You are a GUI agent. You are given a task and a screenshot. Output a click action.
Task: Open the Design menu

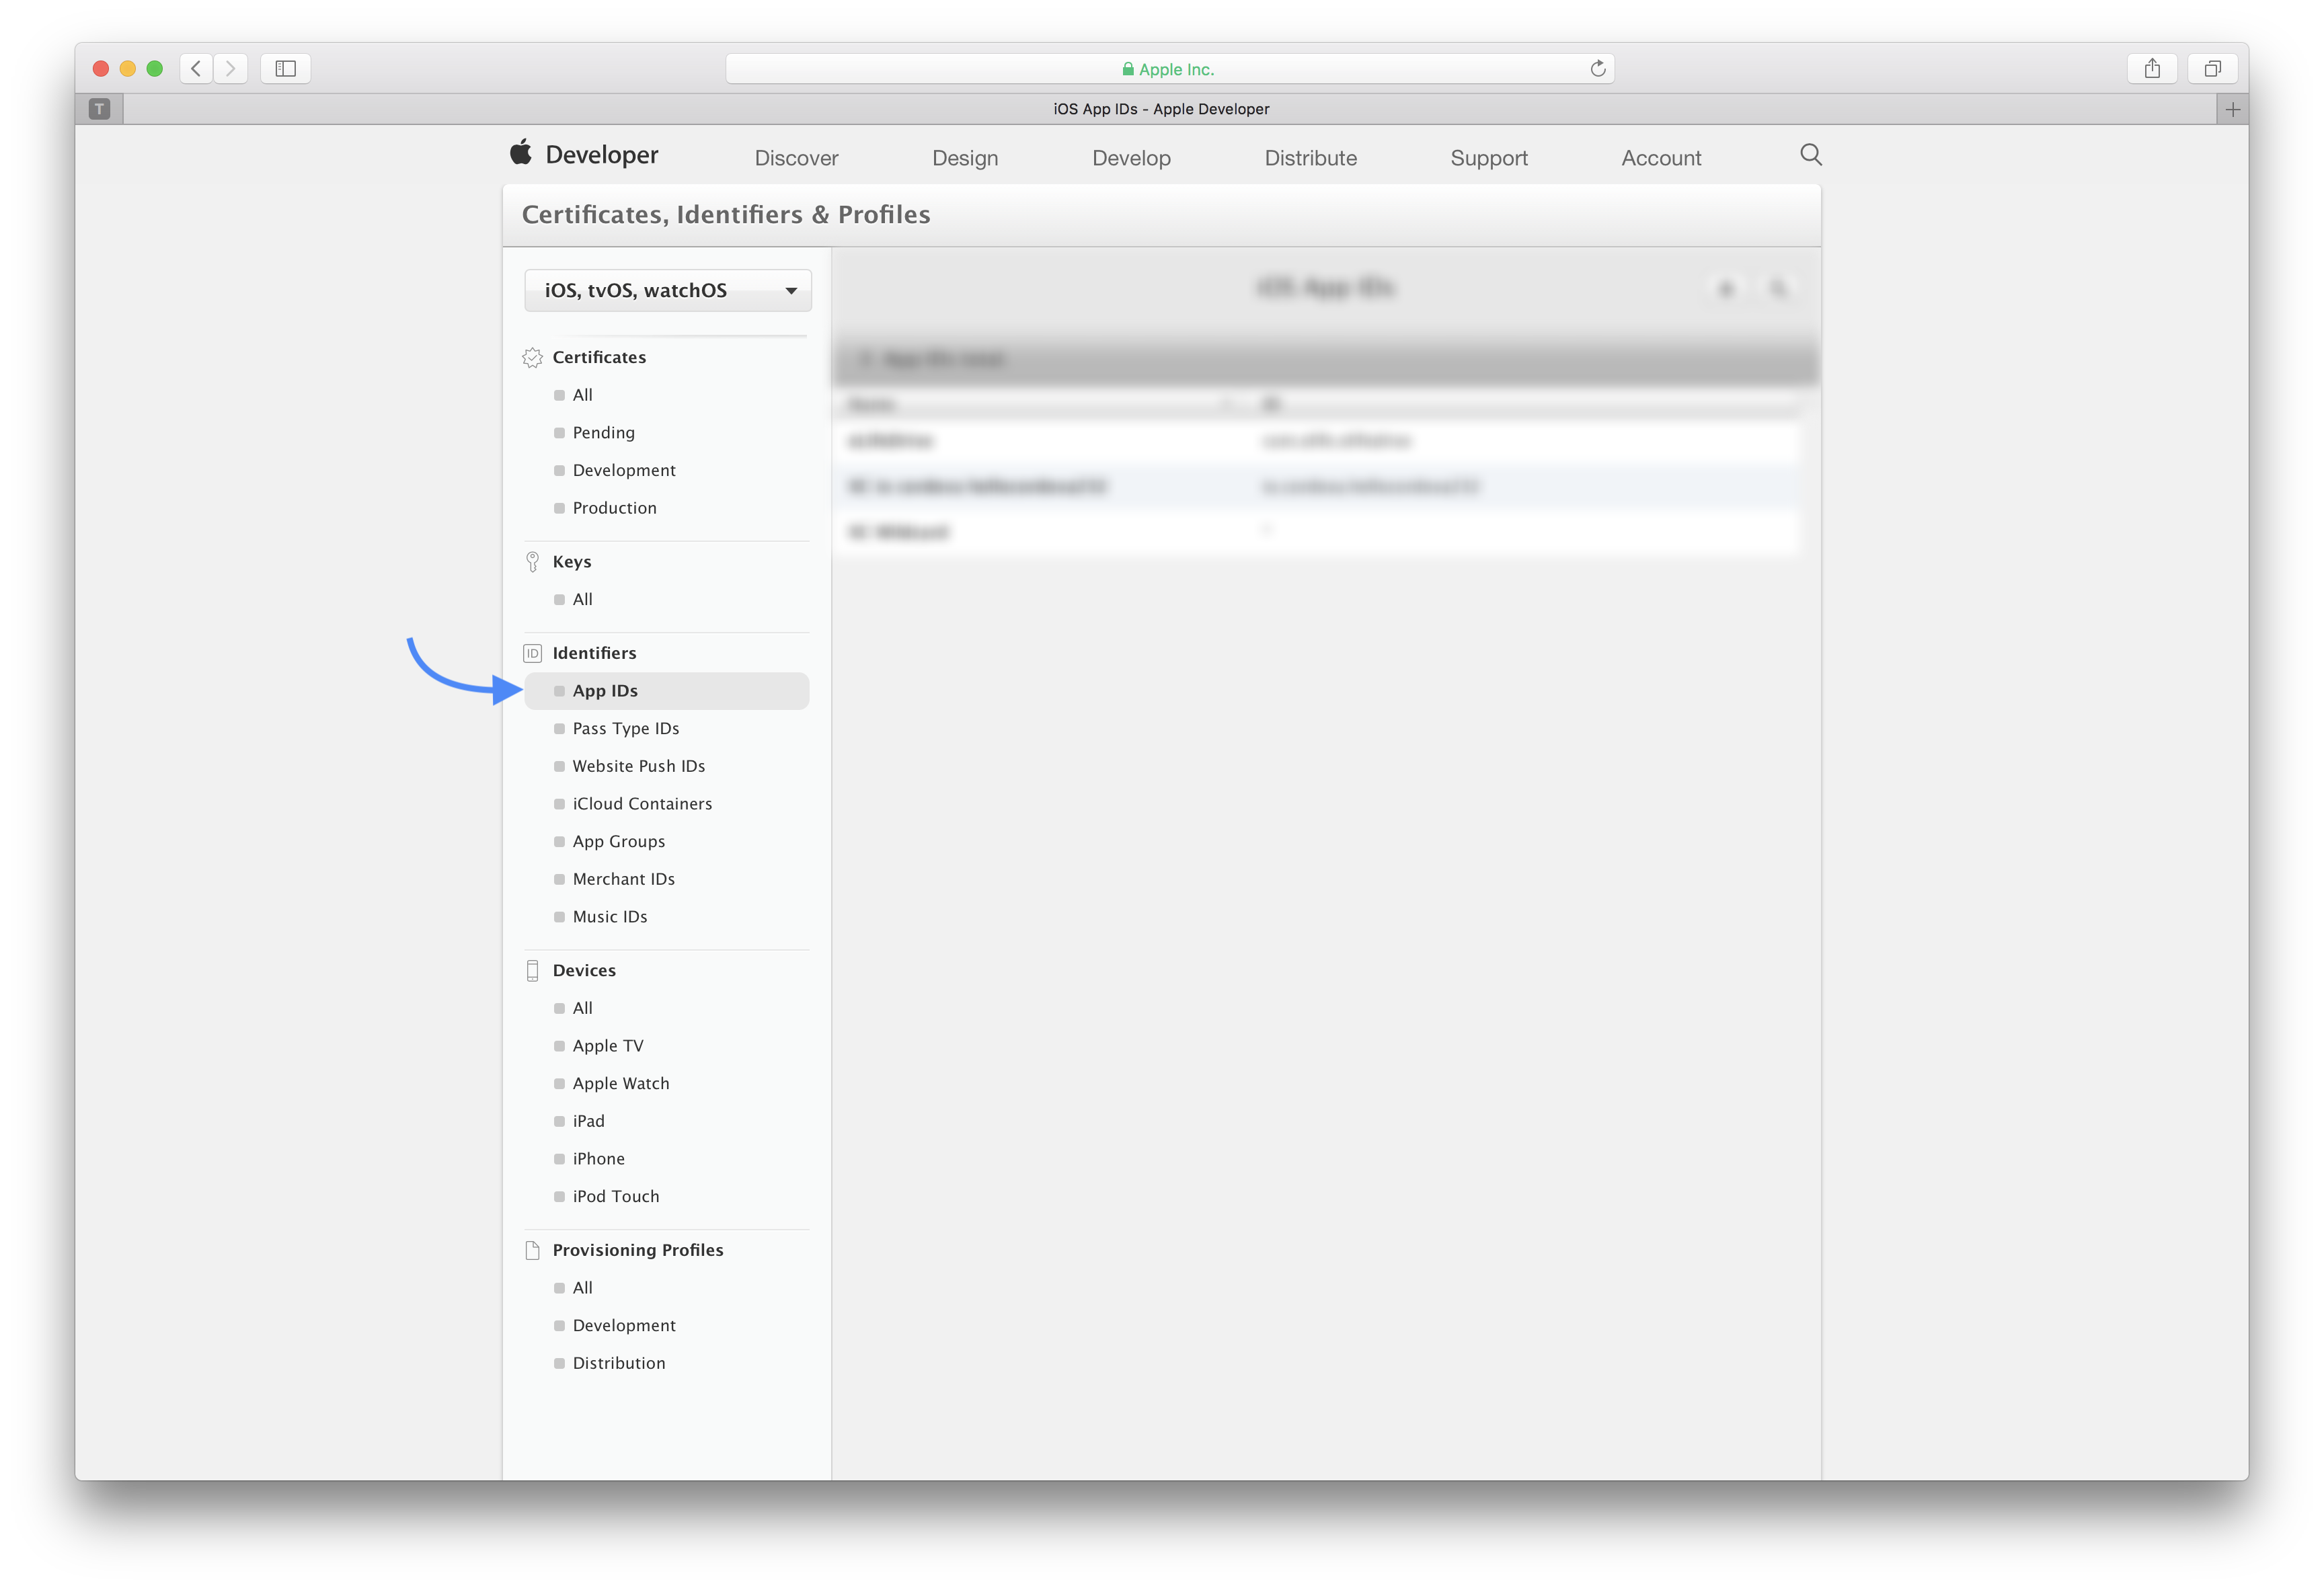[x=965, y=158]
